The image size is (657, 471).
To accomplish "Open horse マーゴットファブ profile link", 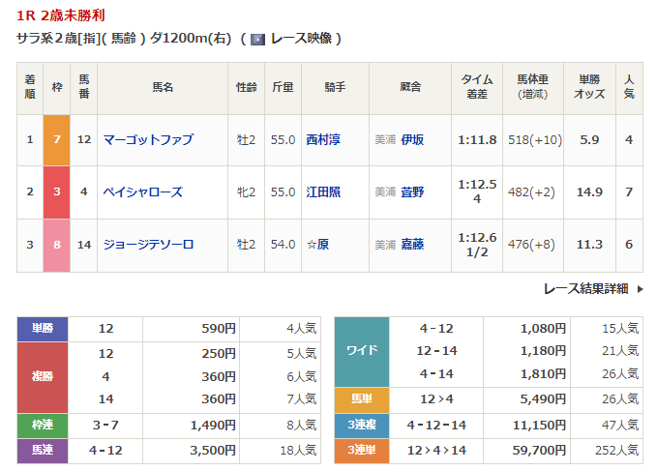I will (x=148, y=140).
